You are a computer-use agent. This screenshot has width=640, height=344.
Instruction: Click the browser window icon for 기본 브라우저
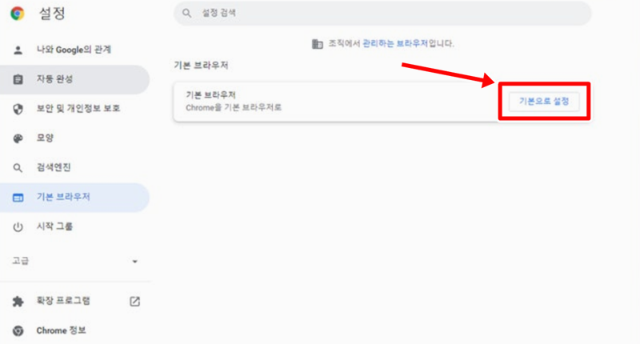(x=18, y=198)
